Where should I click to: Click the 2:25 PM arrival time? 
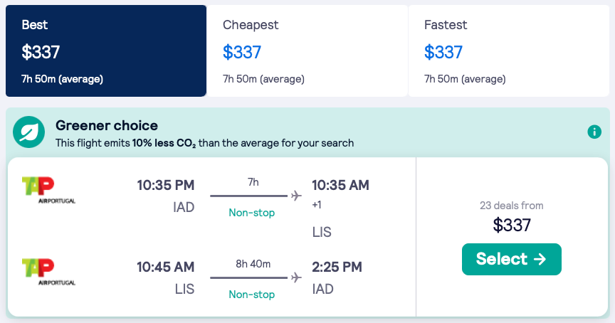(x=337, y=268)
